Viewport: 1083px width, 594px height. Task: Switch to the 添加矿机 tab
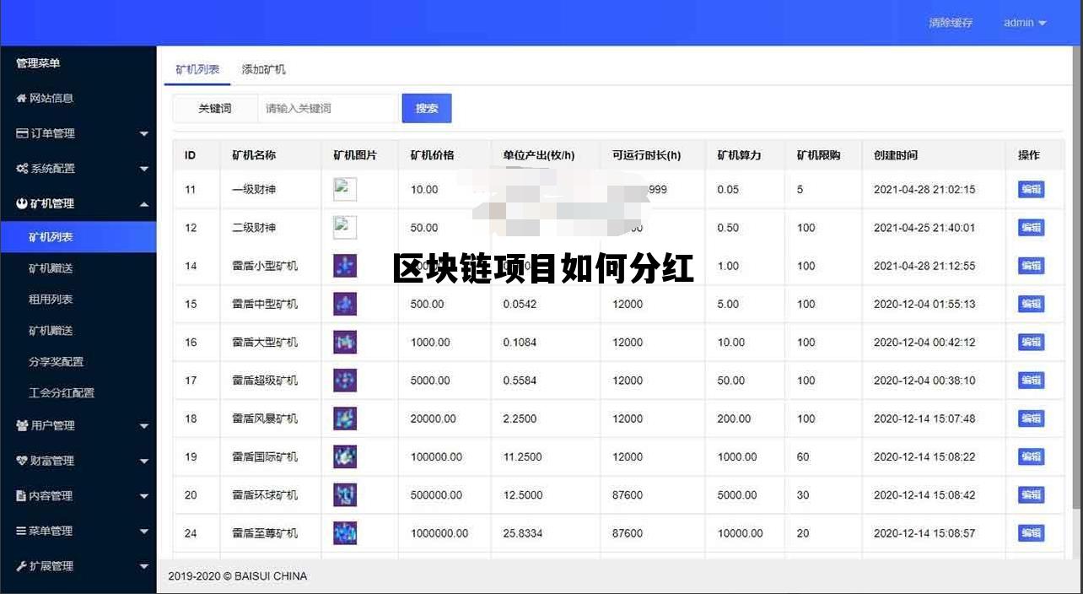coord(263,68)
